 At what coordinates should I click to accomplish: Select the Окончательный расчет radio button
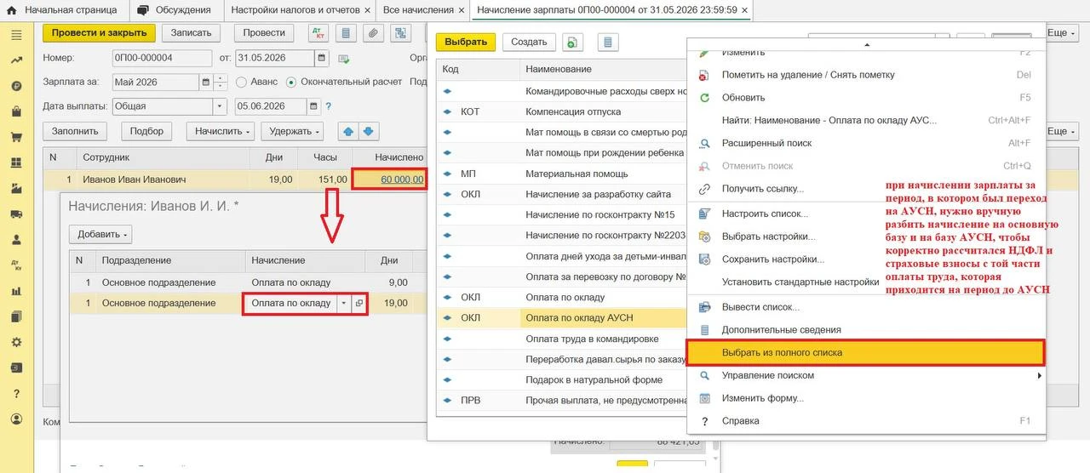291,83
